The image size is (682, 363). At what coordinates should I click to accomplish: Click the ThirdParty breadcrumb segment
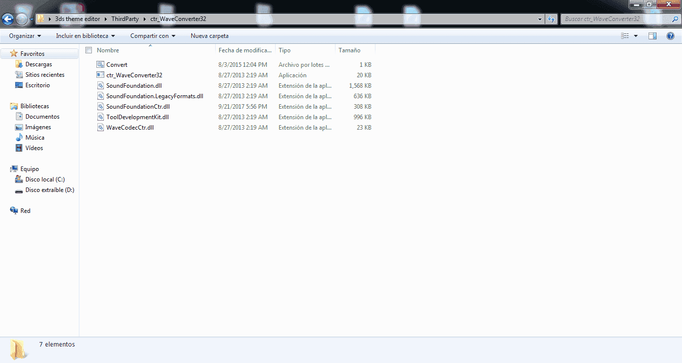tap(125, 19)
